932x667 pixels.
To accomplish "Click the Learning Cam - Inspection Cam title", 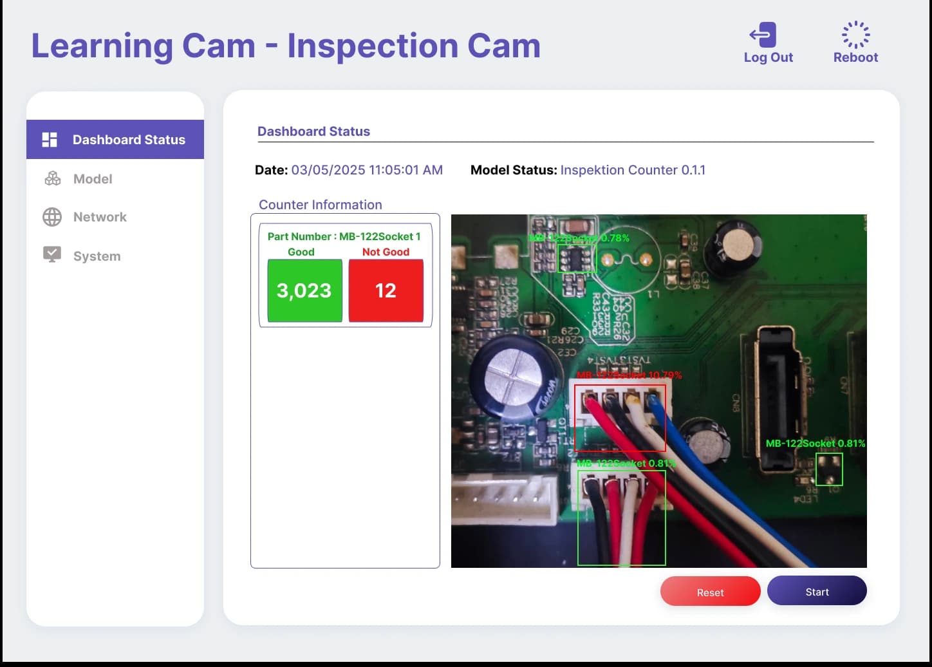I will [x=286, y=46].
